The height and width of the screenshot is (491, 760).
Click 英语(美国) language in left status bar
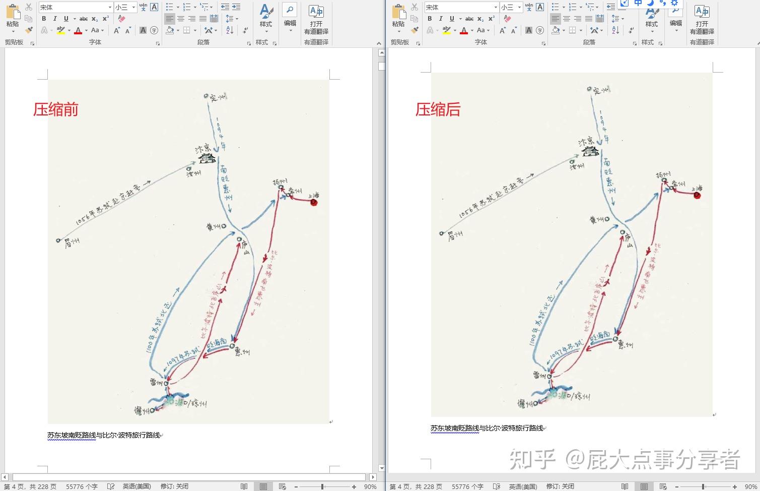click(x=136, y=486)
